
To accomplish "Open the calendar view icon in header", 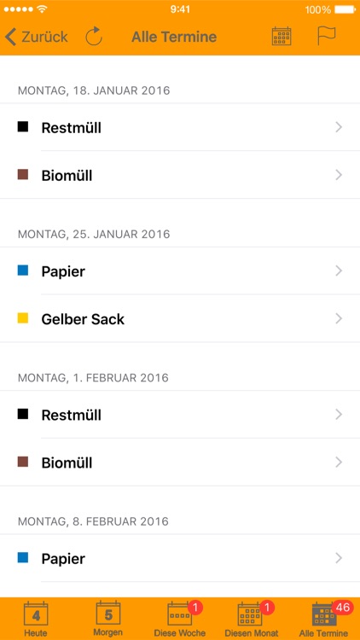I will click(x=282, y=37).
